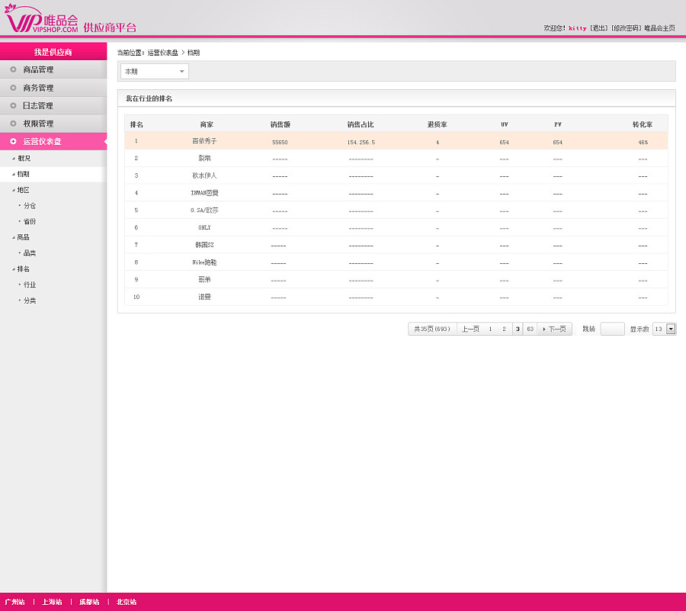Screen dimensions: 686x611
Task: Open the 显示数 page-size dropdown arrow
Action: click(x=670, y=329)
